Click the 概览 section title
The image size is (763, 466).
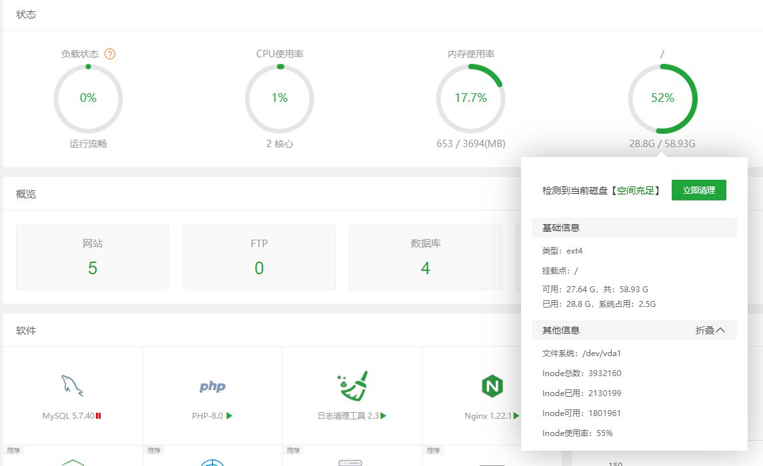pos(26,194)
